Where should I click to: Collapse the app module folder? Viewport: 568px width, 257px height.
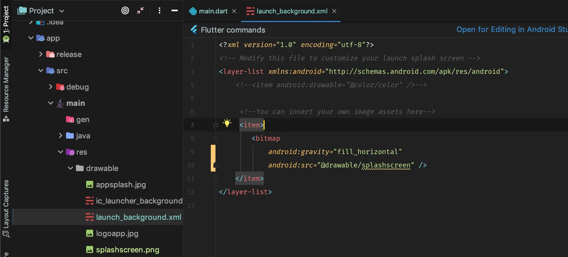click(x=31, y=38)
